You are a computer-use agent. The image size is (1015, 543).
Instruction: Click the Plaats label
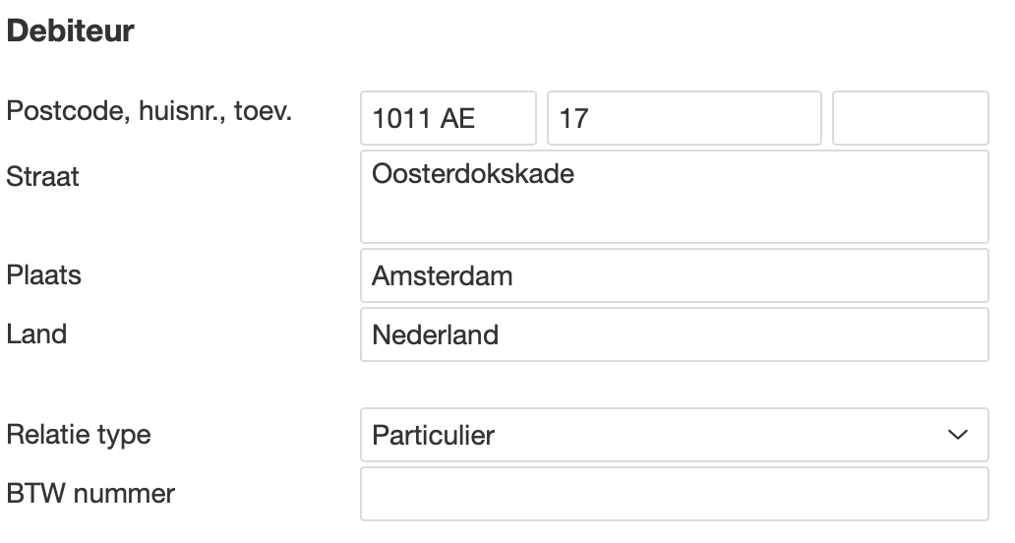pos(44,274)
